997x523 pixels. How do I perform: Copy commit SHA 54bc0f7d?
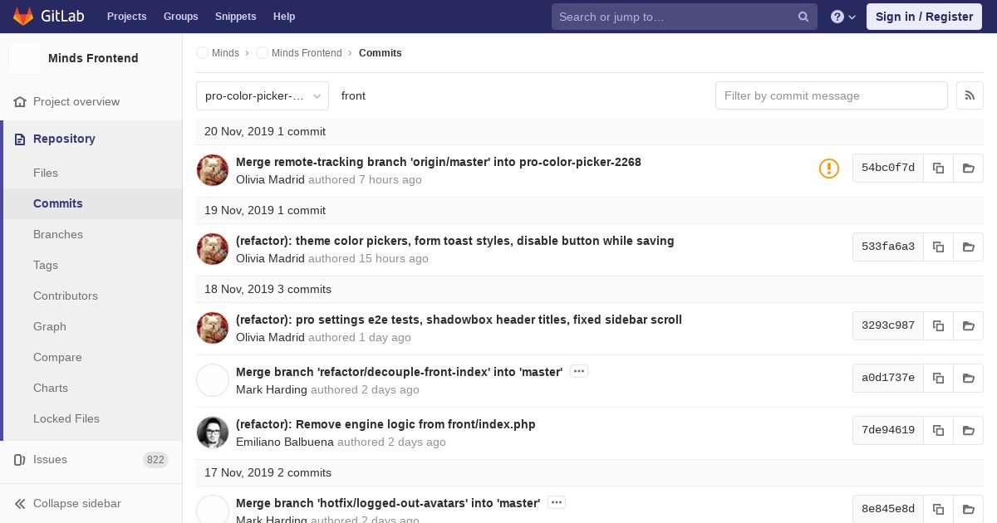tap(938, 168)
